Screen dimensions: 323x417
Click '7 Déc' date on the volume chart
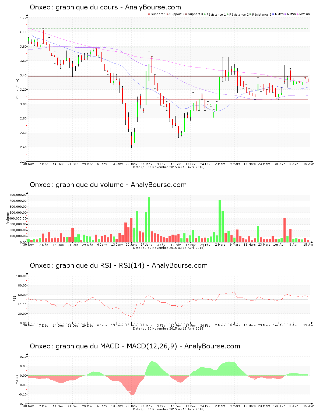pos(44,245)
